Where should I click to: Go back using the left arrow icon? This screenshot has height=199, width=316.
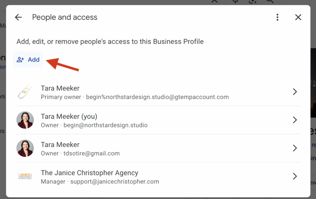click(18, 17)
